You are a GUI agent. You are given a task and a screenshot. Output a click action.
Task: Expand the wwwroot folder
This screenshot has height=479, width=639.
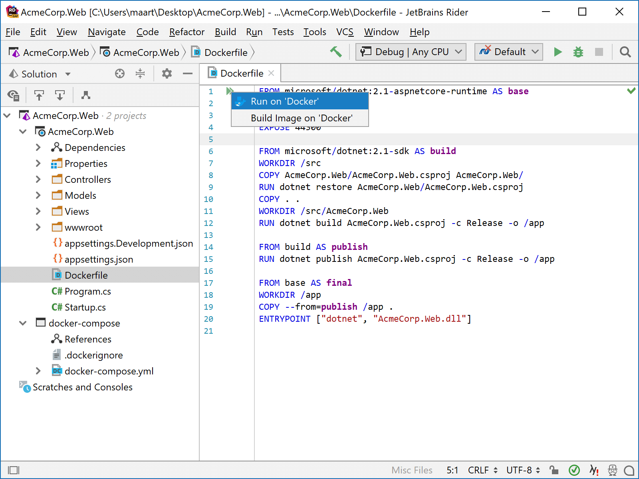(x=38, y=228)
